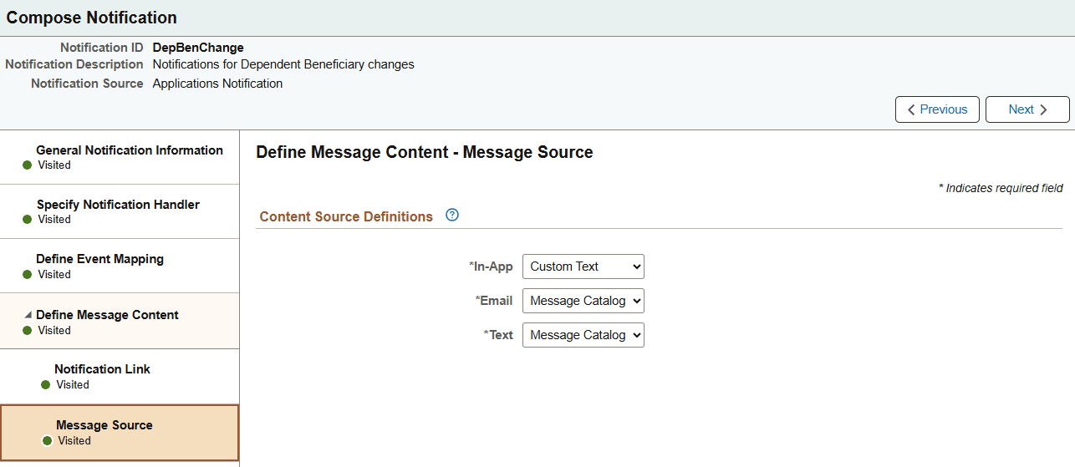Select the Notification Link step

pyautogui.click(x=102, y=369)
